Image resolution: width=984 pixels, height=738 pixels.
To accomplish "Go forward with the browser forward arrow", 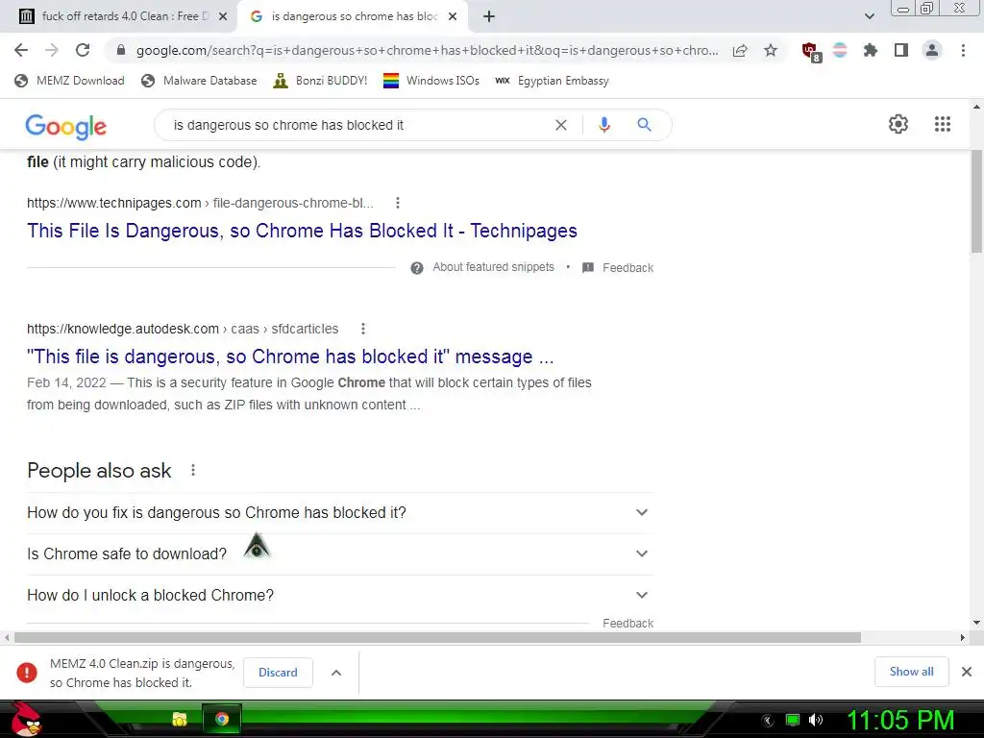I will [x=52, y=50].
